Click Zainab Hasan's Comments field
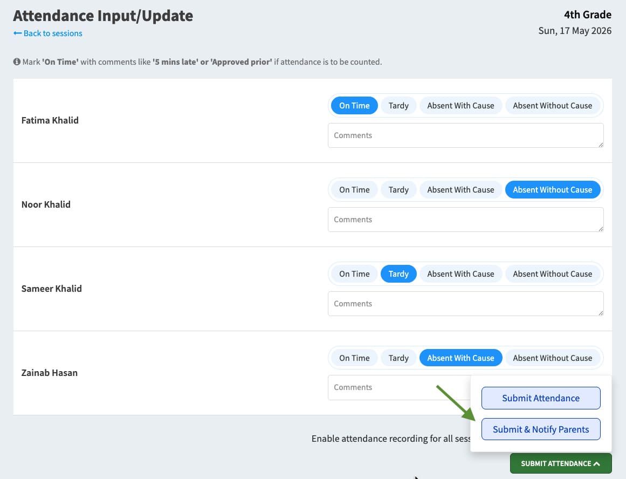Viewport: 626px width, 479px height. click(399, 387)
